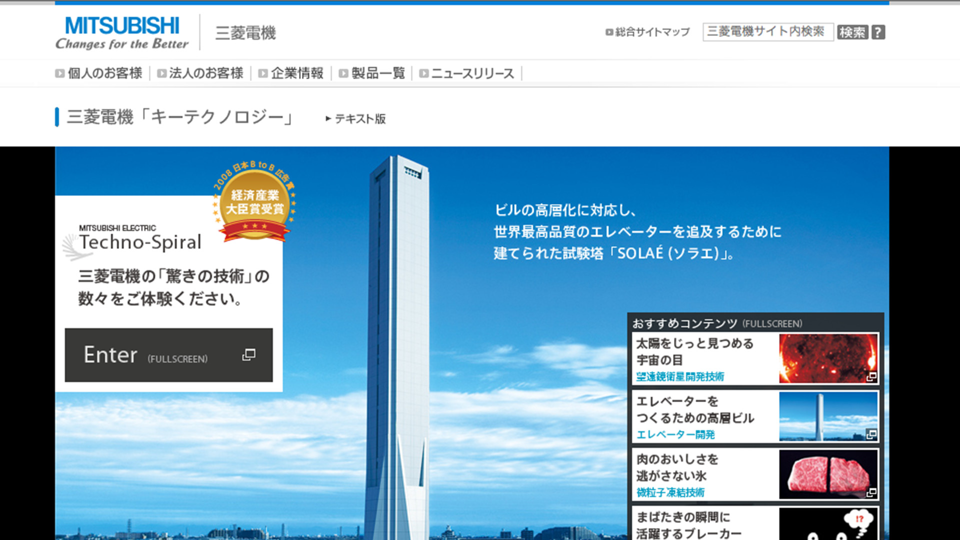Viewport: 960px width, 540px height.
Task: Open the 法人のお客様 menu
Action: pos(206,73)
